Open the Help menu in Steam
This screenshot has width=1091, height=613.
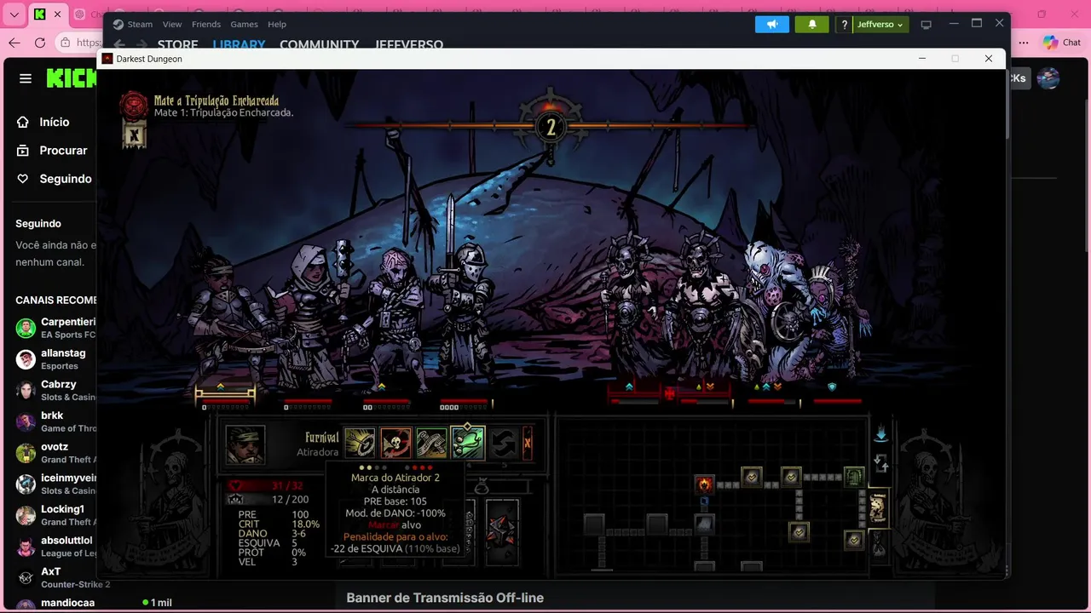click(x=277, y=24)
